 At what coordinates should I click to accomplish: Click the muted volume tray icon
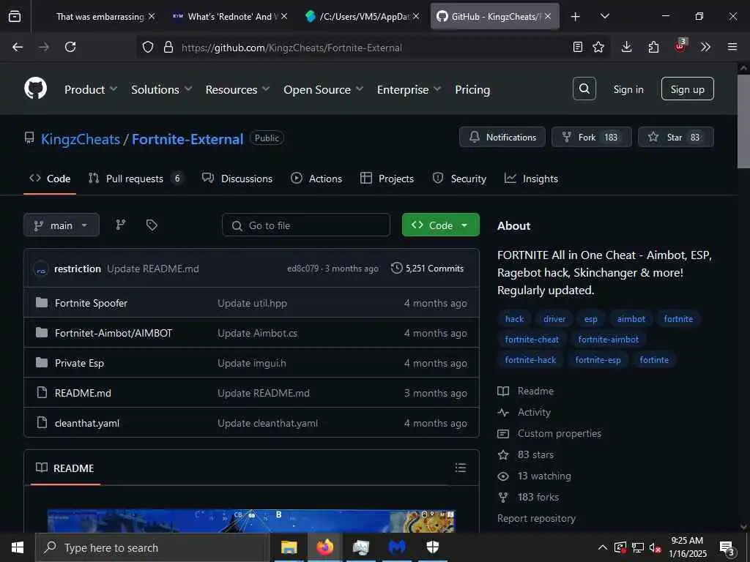[655, 547]
